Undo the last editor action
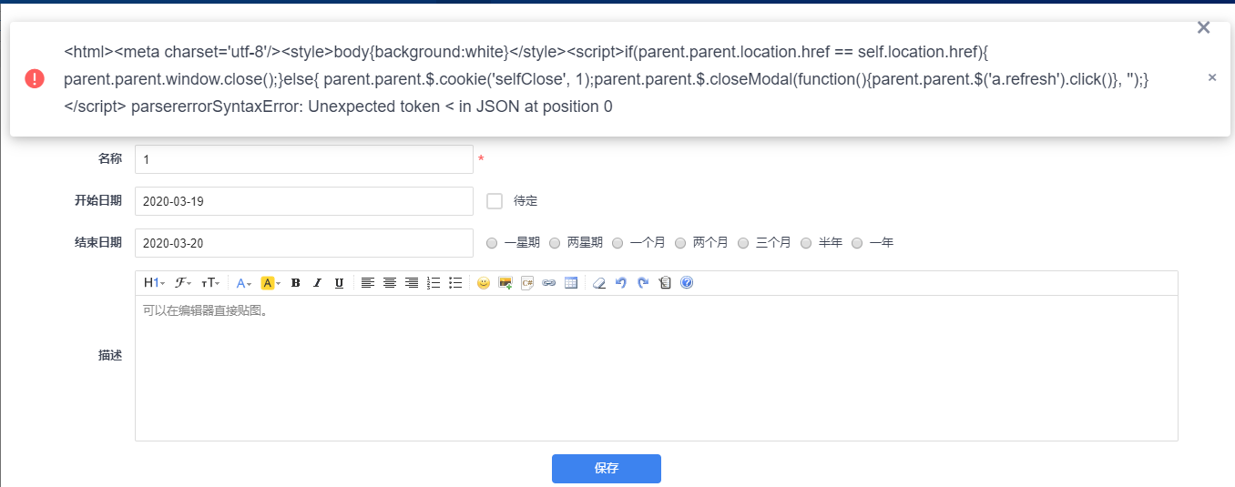This screenshot has width=1235, height=487. tap(621, 283)
